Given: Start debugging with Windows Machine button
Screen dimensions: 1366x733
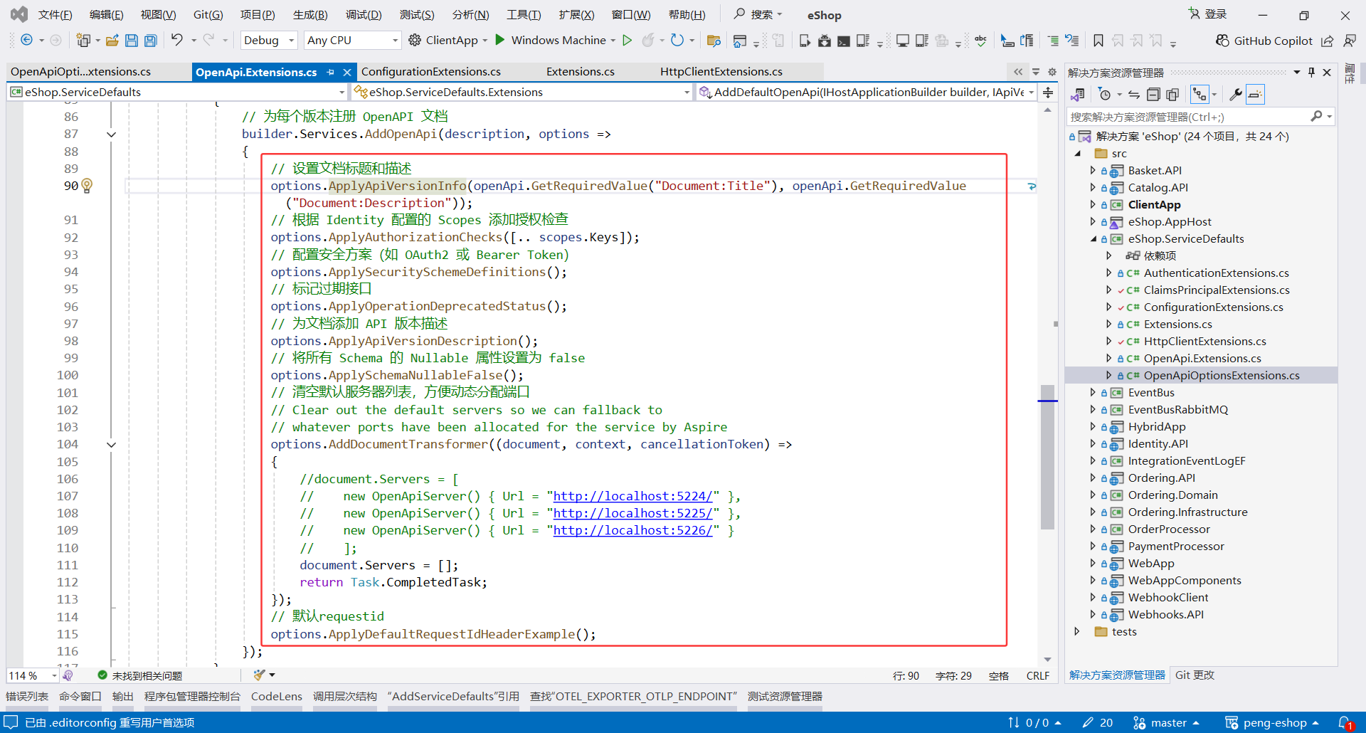Looking at the screenshot, I should 550,41.
